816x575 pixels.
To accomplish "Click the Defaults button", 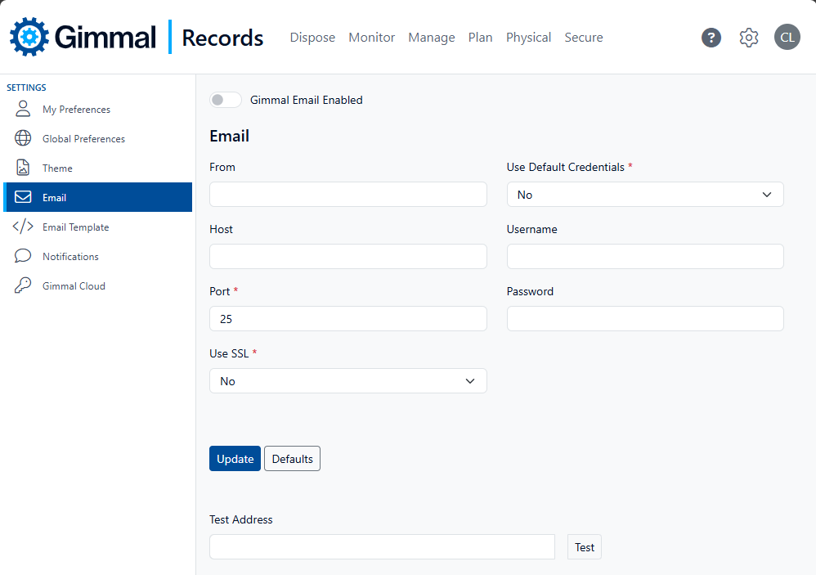I will (292, 458).
